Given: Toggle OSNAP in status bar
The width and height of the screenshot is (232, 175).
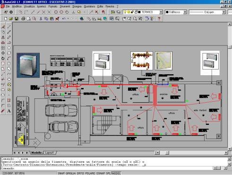Looking at the screenshot, I should (x=101, y=173).
